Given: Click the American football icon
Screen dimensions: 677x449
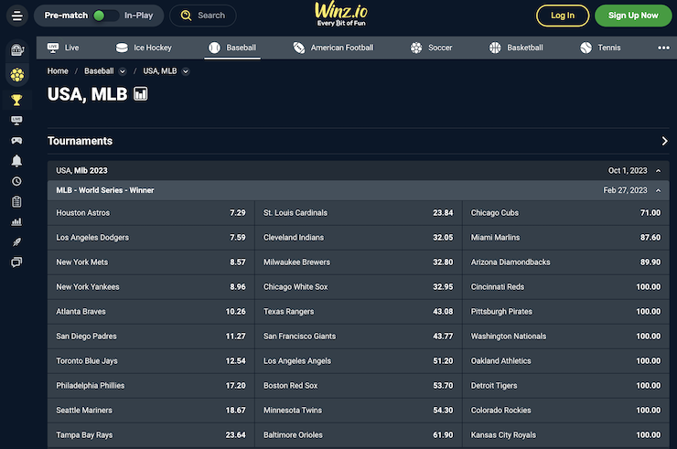Looking at the screenshot, I should coord(299,48).
